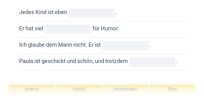The height and width of the screenshot is (102, 204).
Task: Select the "bescheiden" answer tile
Action: [126, 89]
